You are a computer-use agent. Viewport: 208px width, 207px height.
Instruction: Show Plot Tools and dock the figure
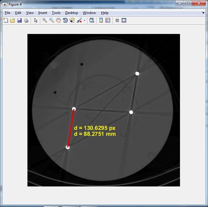(124, 21)
